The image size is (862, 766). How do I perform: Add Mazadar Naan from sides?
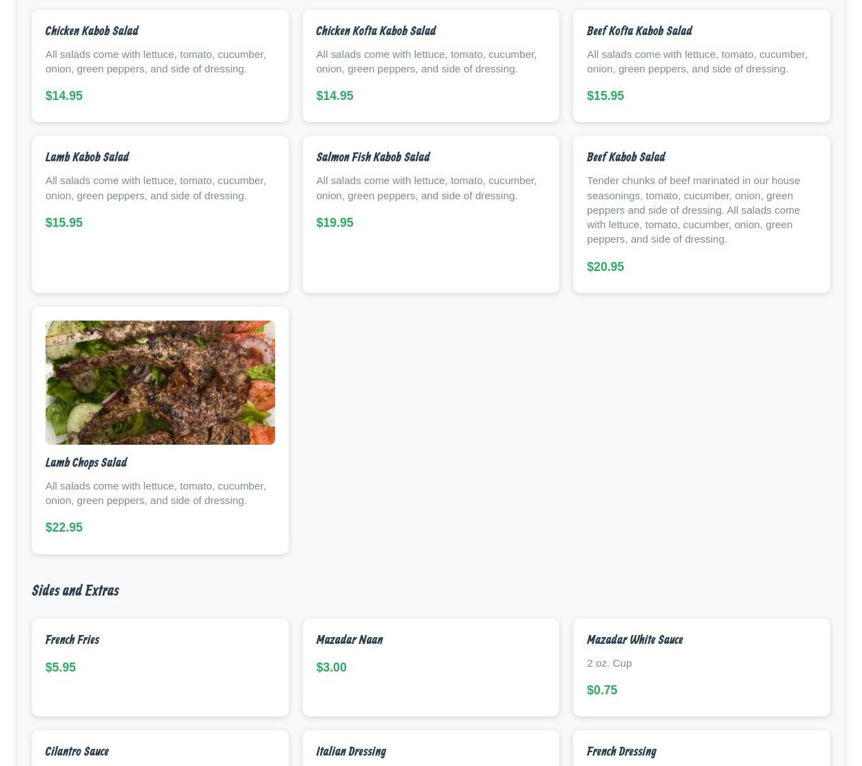tap(430, 667)
